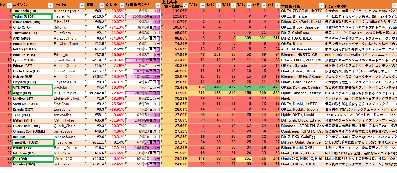Click the ¥1,842.0 price cell
Screen dimensions: 397x173
pos(94,93)
